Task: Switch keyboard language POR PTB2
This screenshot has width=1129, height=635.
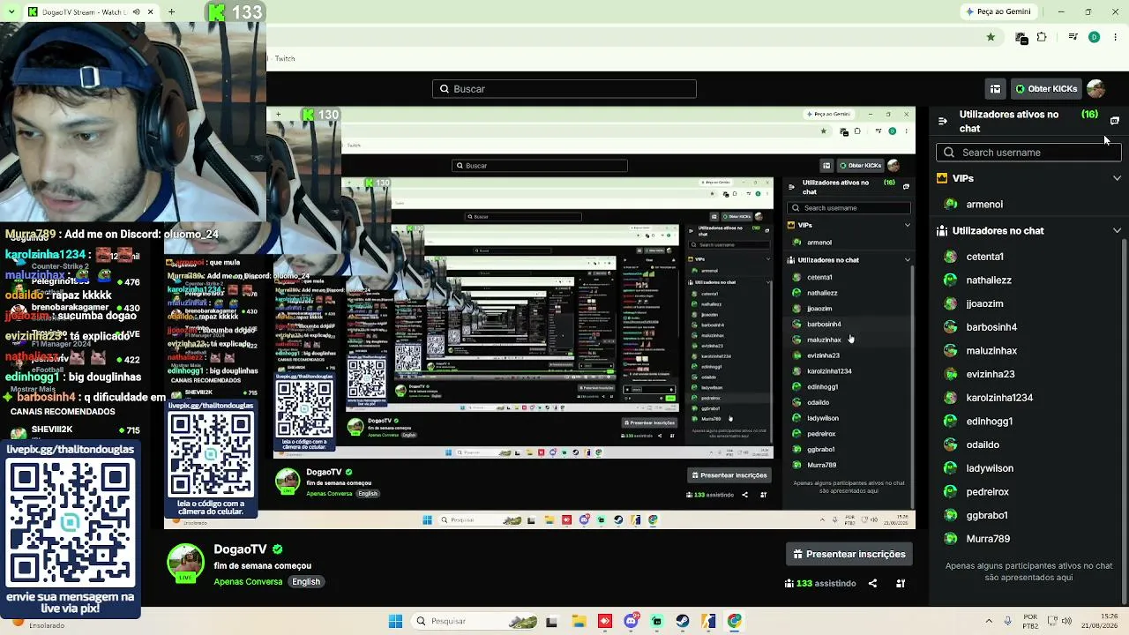Action: pyautogui.click(x=1030, y=621)
